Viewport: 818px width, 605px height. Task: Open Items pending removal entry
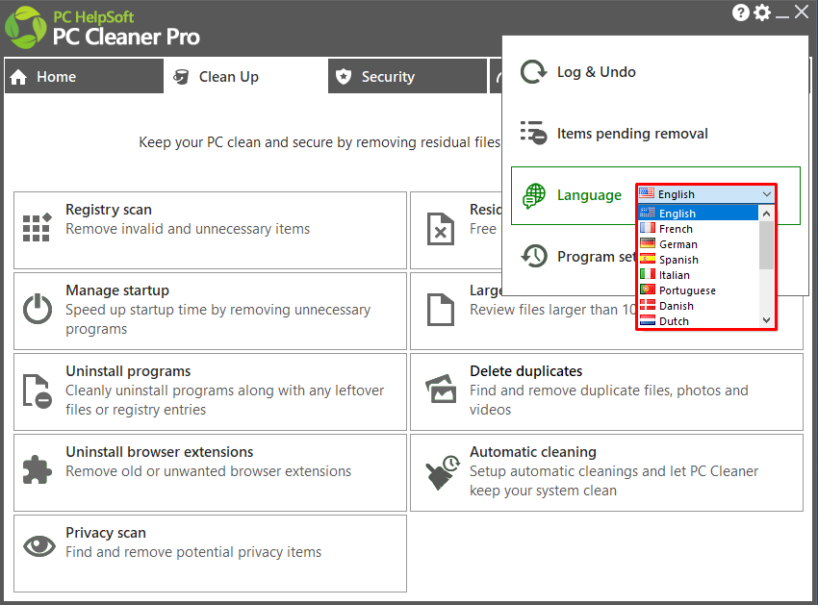coord(655,133)
